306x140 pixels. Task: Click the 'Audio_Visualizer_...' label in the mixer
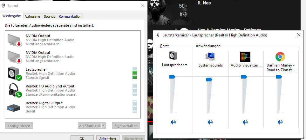247,65
